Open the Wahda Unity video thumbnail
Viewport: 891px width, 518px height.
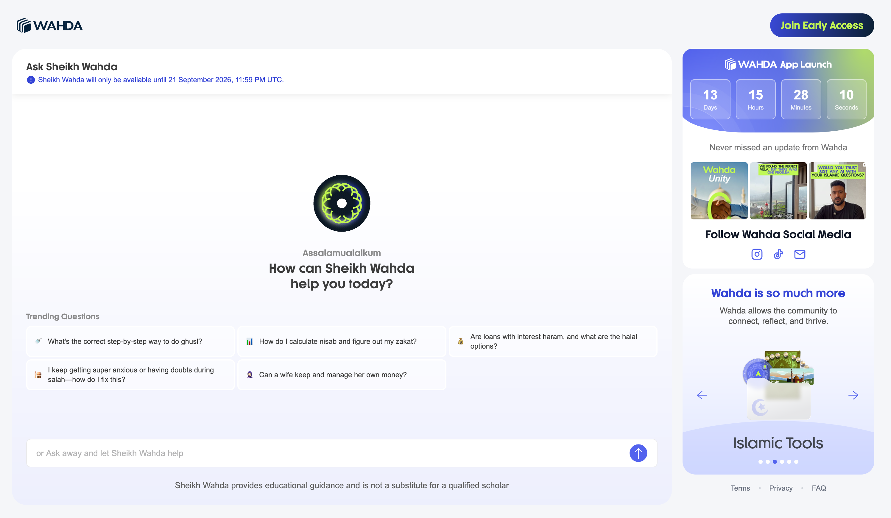click(719, 191)
